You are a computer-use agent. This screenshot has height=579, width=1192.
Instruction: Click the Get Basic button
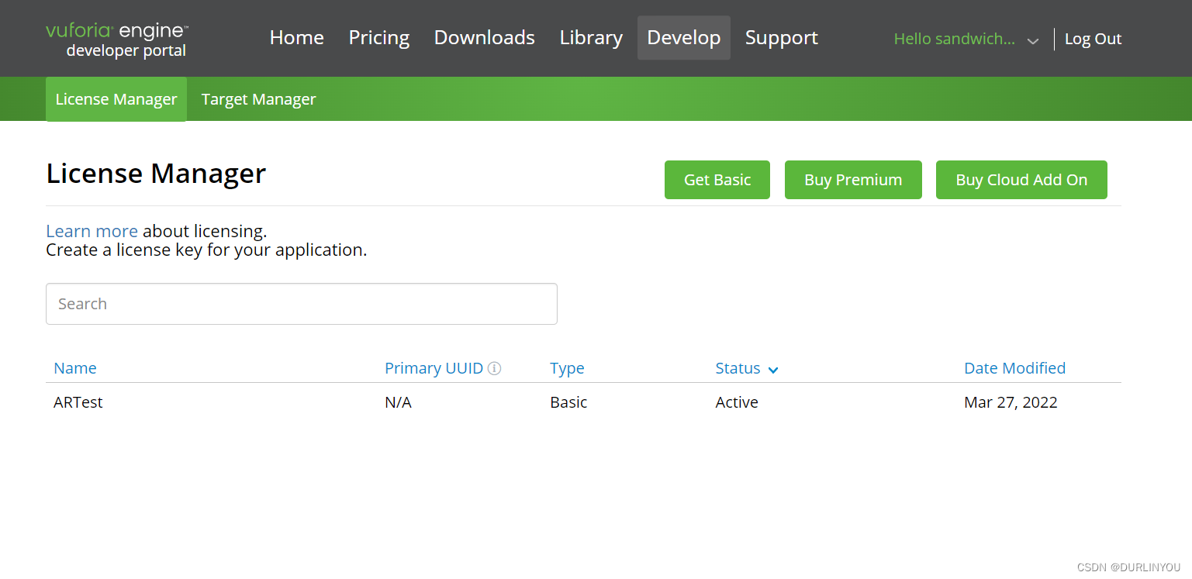click(717, 180)
